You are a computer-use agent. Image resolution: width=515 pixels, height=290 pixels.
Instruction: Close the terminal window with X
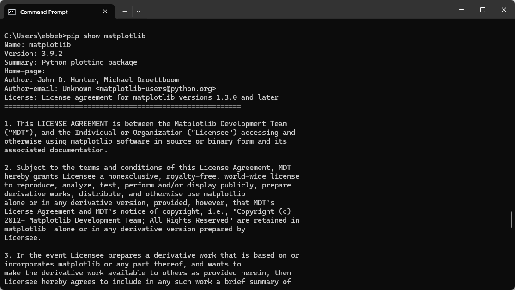click(504, 10)
